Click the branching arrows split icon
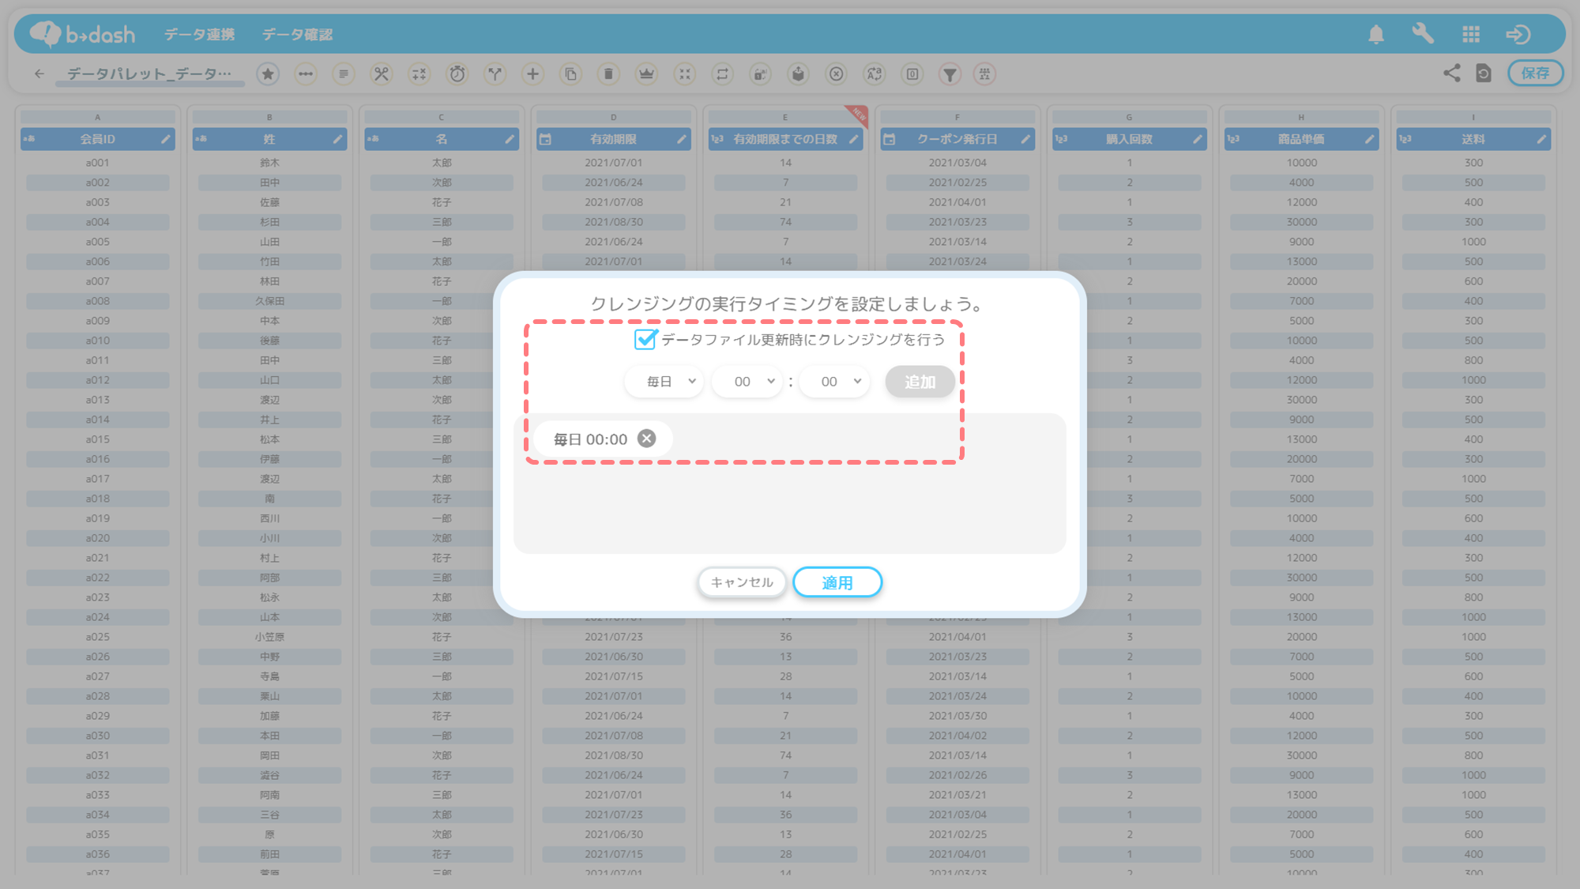 coord(495,74)
